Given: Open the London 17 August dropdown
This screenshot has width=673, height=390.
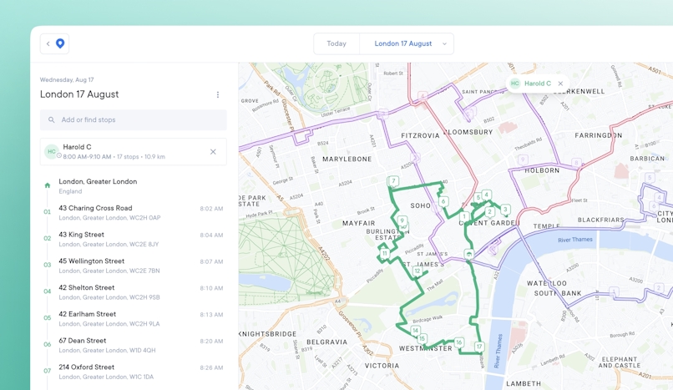Looking at the screenshot, I should 407,43.
